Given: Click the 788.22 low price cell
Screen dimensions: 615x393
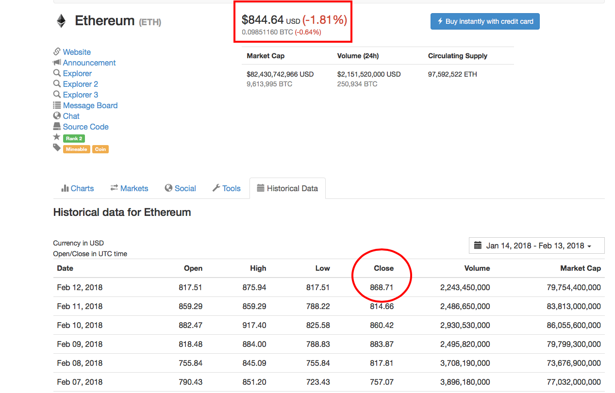Looking at the screenshot, I should tap(318, 306).
